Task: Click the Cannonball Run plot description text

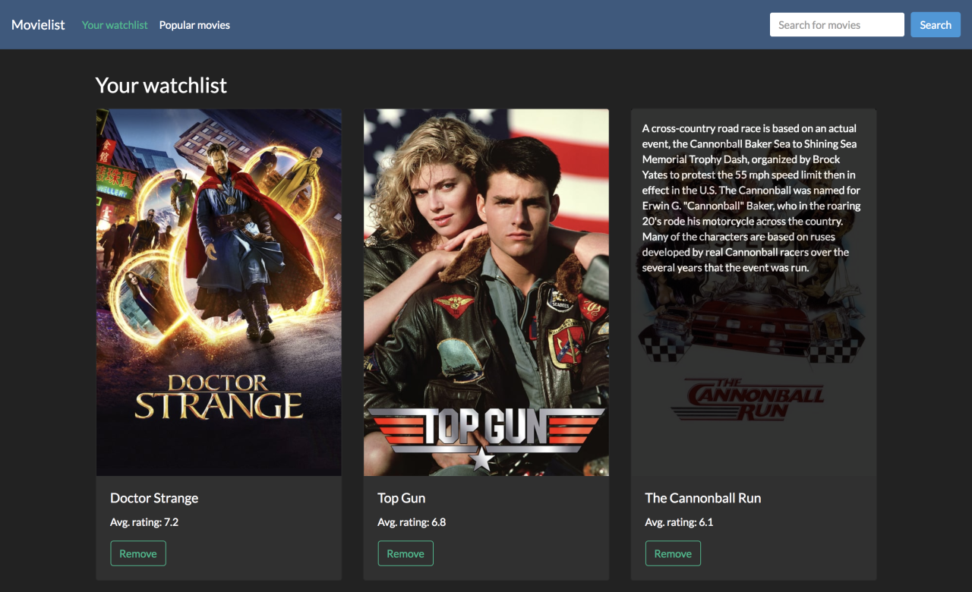Action: (752, 198)
